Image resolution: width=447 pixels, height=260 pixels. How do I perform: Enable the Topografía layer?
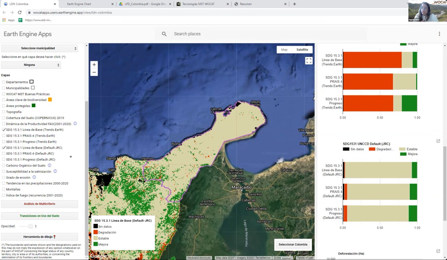point(4,112)
